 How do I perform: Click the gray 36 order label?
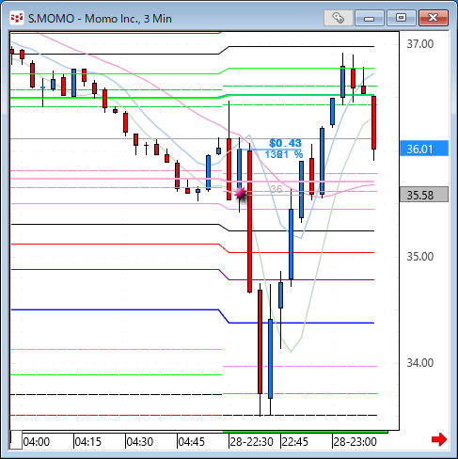pos(276,189)
